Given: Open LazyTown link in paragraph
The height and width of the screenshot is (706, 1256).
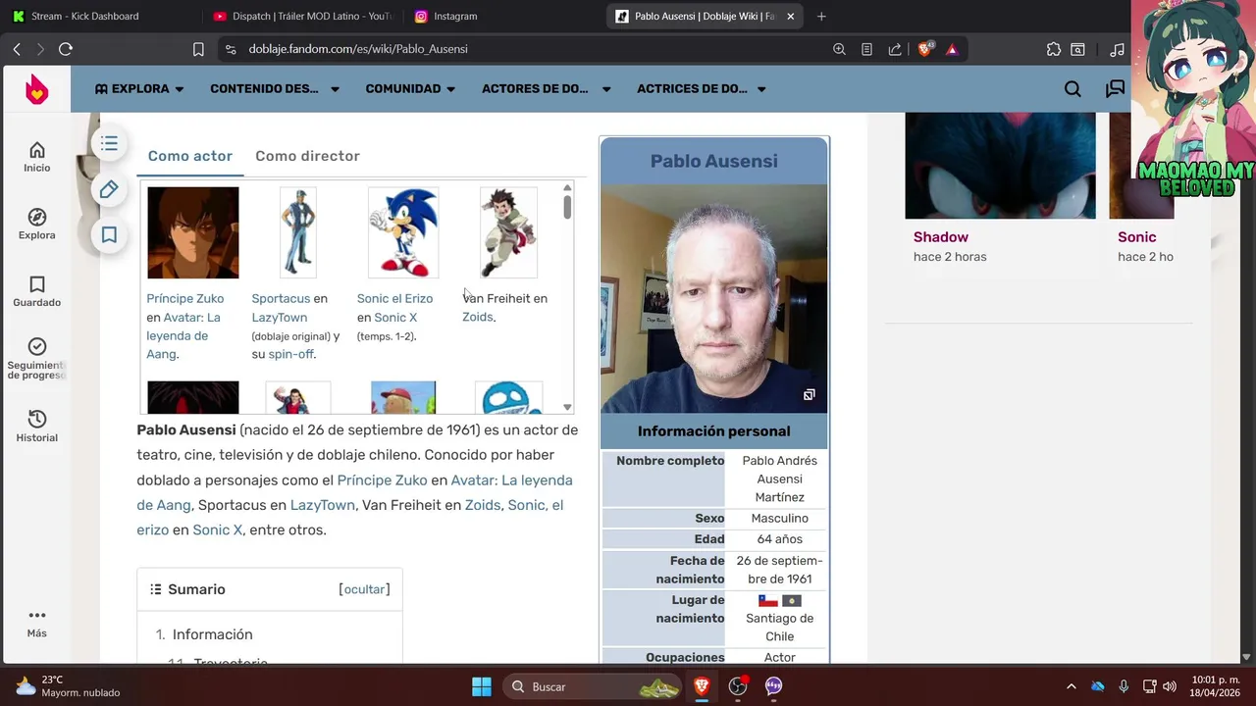Looking at the screenshot, I should point(322,505).
